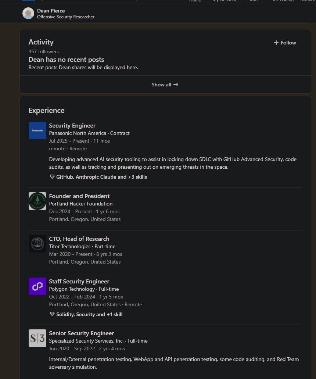The width and height of the screenshot is (316, 379).
Task: Select Founder and President title
Action: (79, 196)
